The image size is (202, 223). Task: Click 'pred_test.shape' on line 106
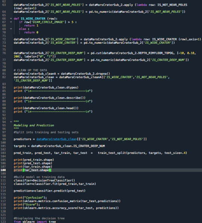37,163
